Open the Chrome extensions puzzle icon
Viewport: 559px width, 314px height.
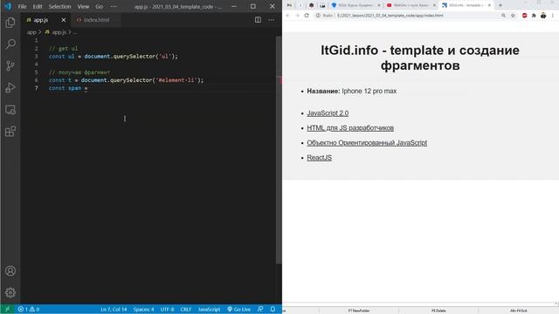pyautogui.click(x=534, y=16)
